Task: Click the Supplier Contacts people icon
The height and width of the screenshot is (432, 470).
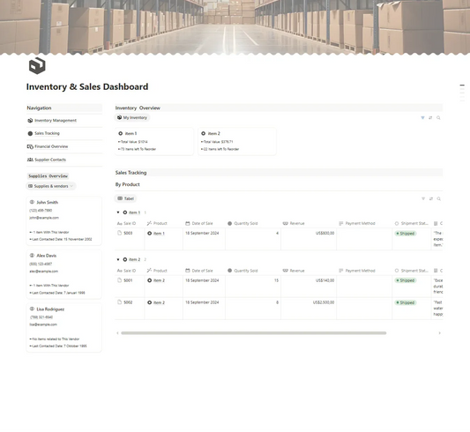Action: coord(30,160)
